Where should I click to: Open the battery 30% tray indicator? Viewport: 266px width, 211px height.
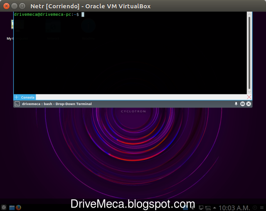coord(208,208)
